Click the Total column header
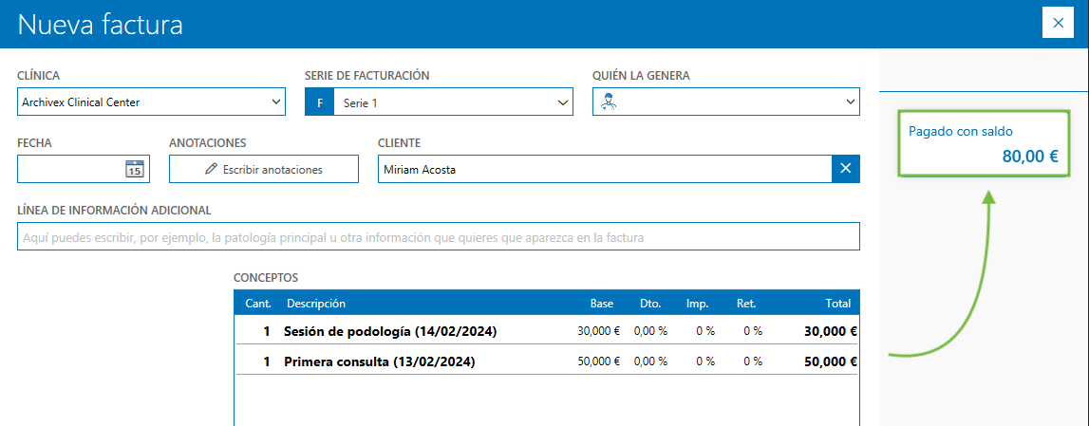The width and height of the screenshot is (1089, 426). (x=837, y=304)
